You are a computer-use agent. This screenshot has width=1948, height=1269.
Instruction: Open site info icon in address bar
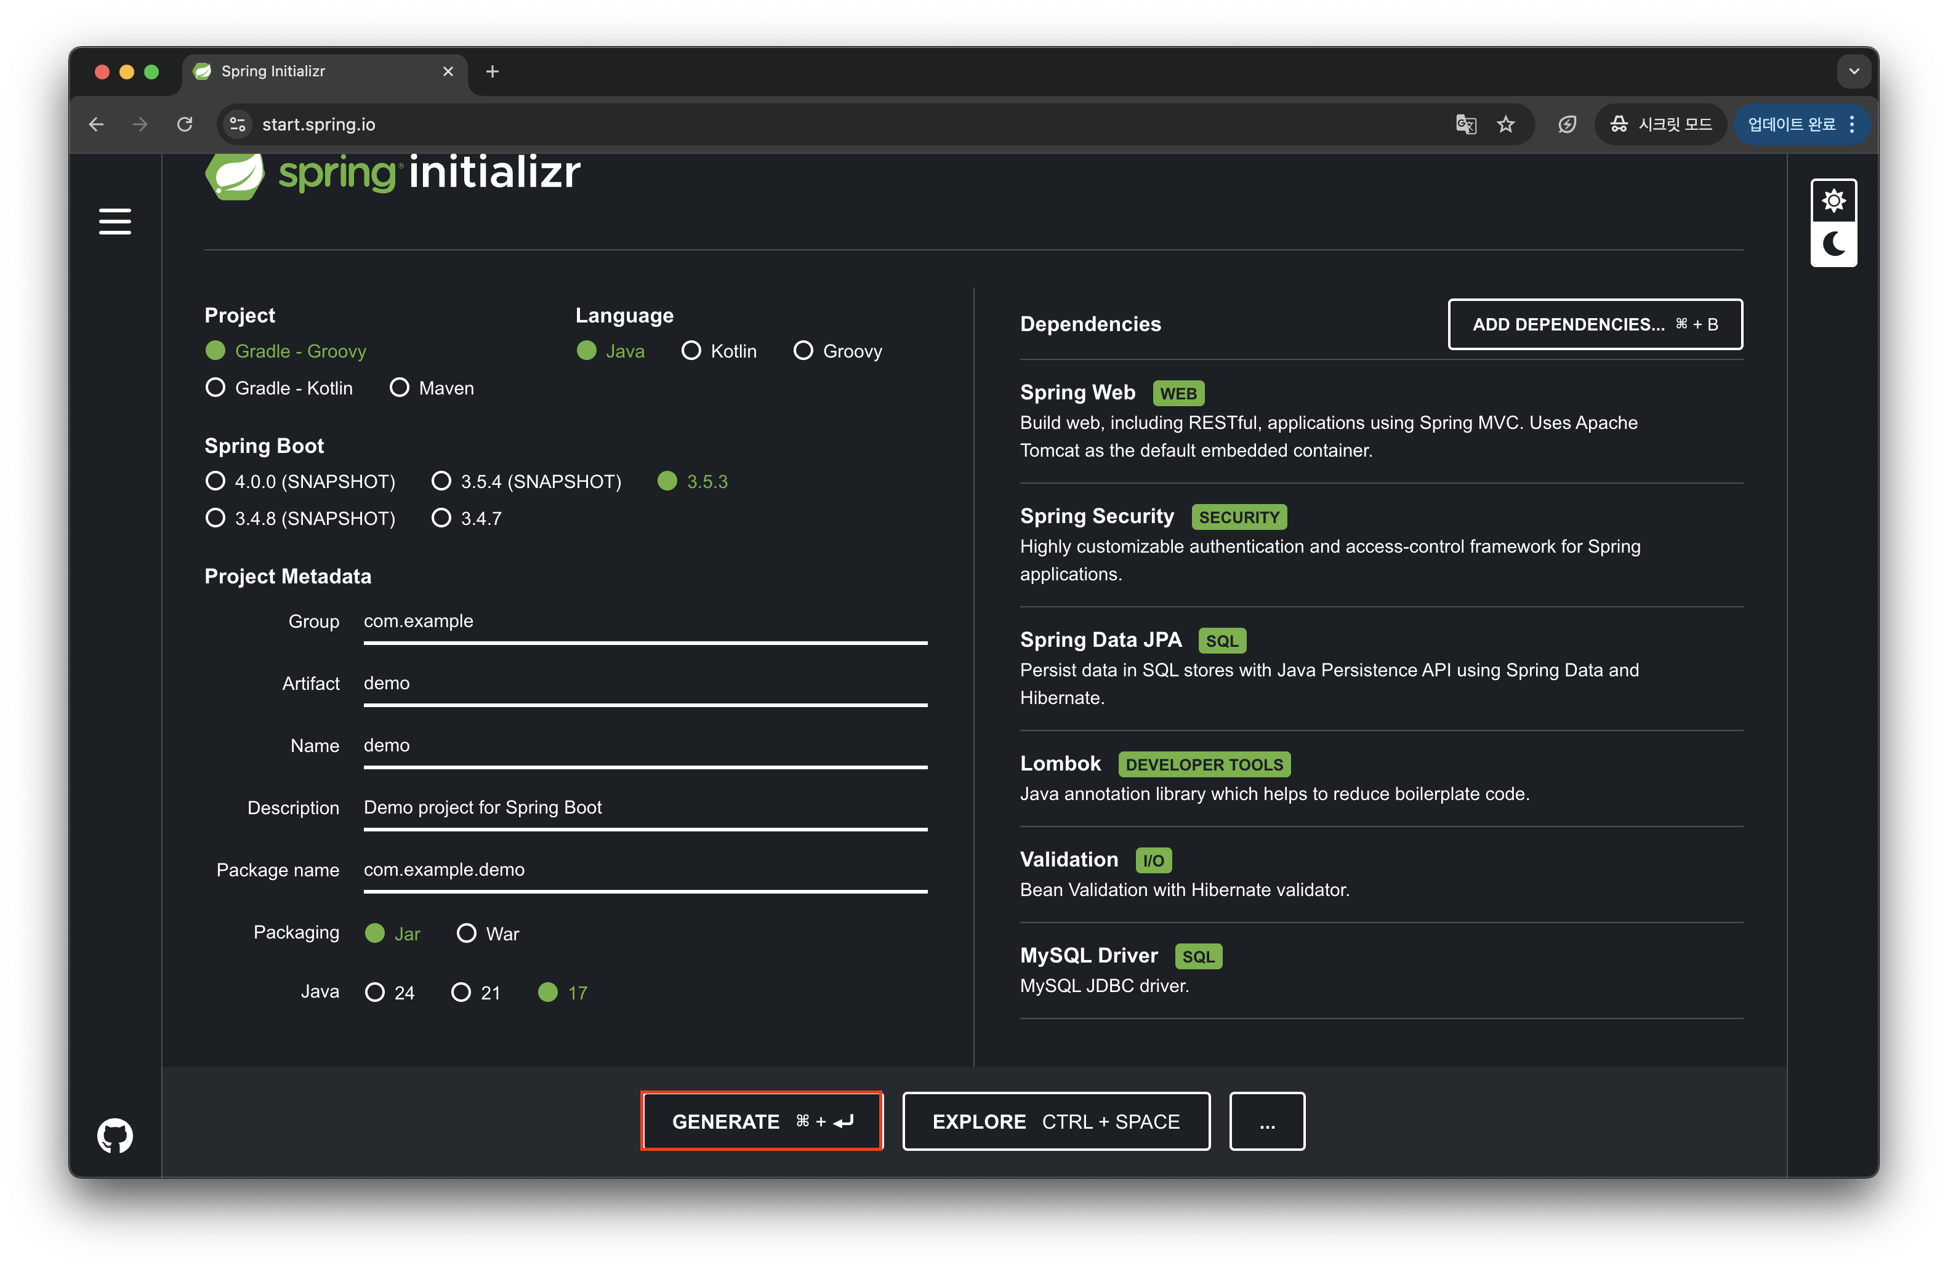coord(238,124)
